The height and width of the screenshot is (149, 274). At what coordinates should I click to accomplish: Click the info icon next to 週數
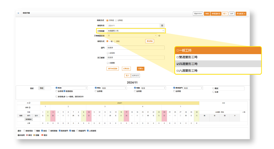point(30,108)
